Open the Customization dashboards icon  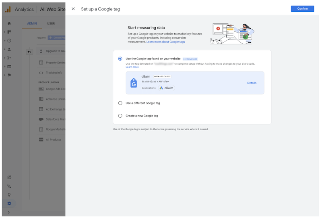coord(9,32)
